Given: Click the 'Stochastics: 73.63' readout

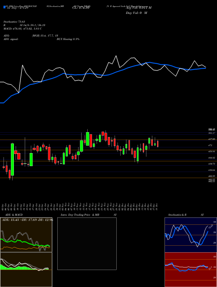Looking at the screenshot, I should pos(14,22).
